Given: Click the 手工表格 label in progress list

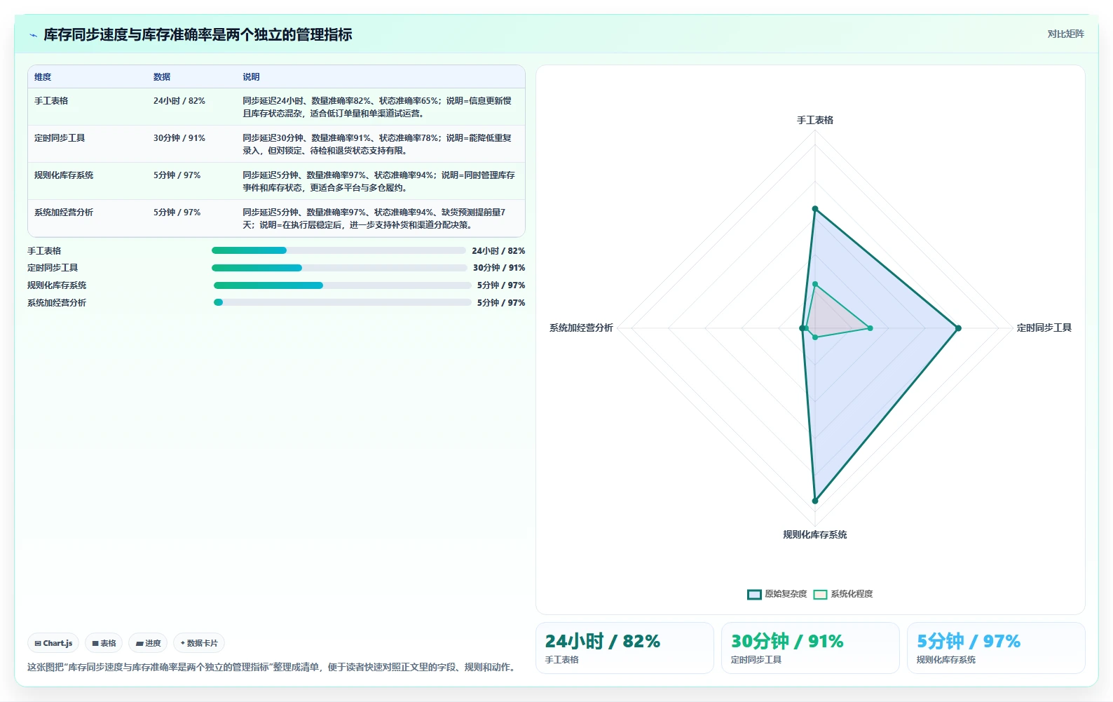Looking at the screenshot, I should (44, 251).
